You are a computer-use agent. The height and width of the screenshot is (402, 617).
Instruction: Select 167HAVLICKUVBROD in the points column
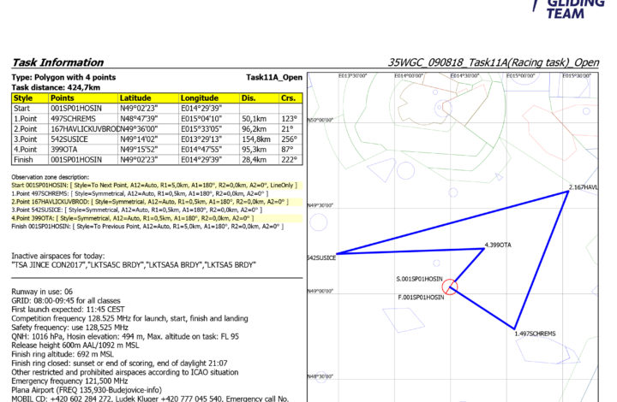pyautogui.click(x=82, y=128)
